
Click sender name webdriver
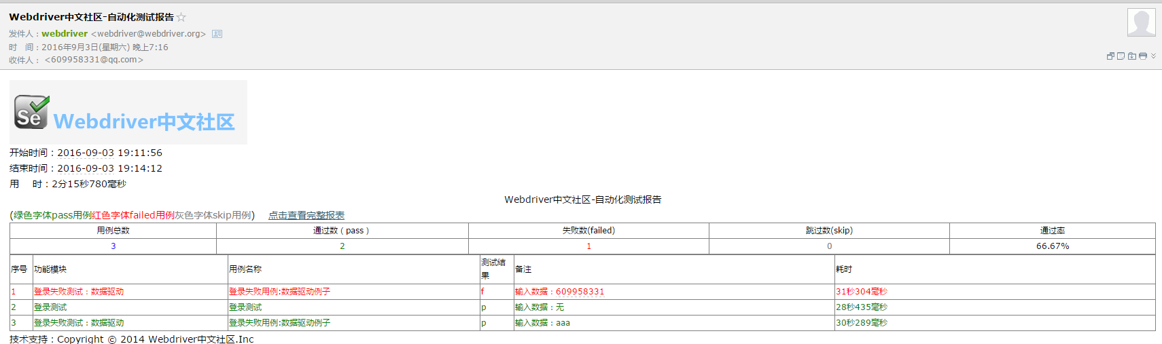[x=65, y=33]
